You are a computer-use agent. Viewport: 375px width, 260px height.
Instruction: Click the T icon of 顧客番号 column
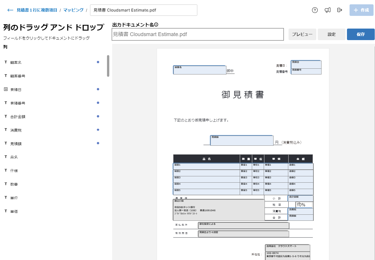pyautogui.click(x=5, y=76)
